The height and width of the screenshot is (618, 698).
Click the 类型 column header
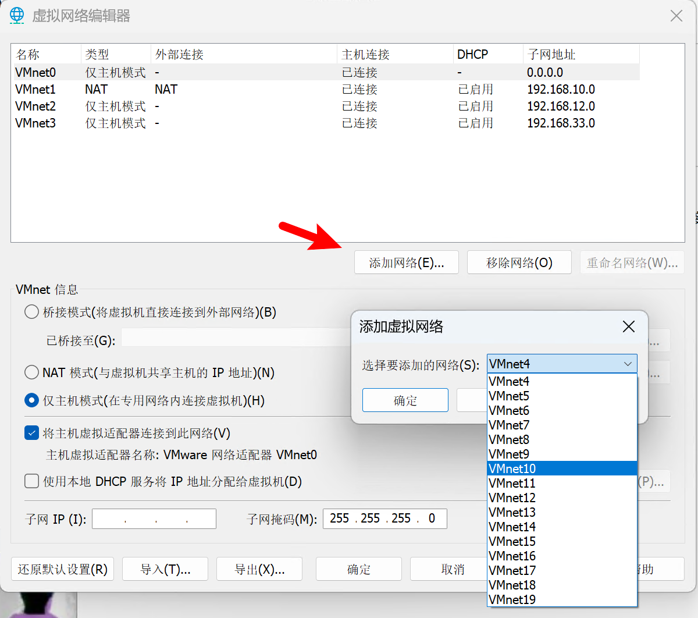(x=116, y=54)
